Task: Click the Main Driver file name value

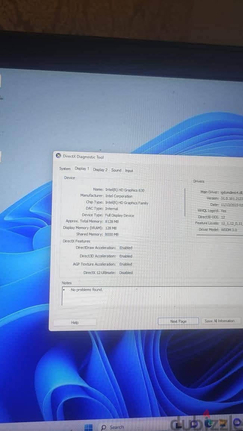Action: (x=232, y=193)
